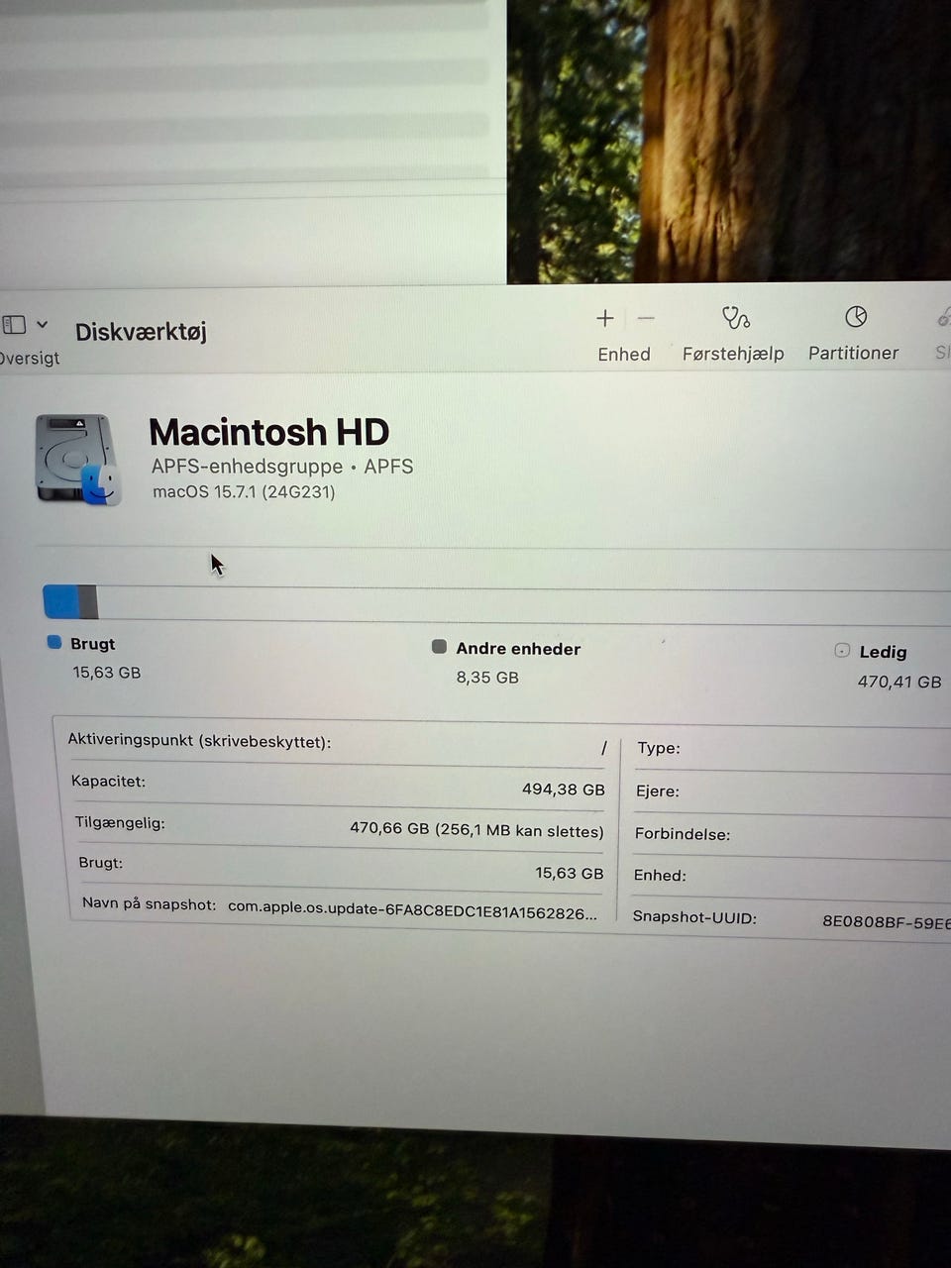The height and width of the screenshot is (1268, 951).
Task: Click the Oversigt label under sidebar button
Action: tap(30, 358)
